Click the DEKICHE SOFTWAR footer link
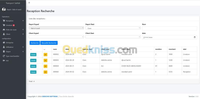Image resolution: width=200 pixels, height=99 pixels. 50,96
